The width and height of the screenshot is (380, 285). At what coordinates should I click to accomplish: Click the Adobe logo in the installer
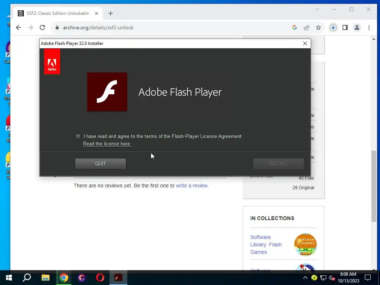point(52,61)
